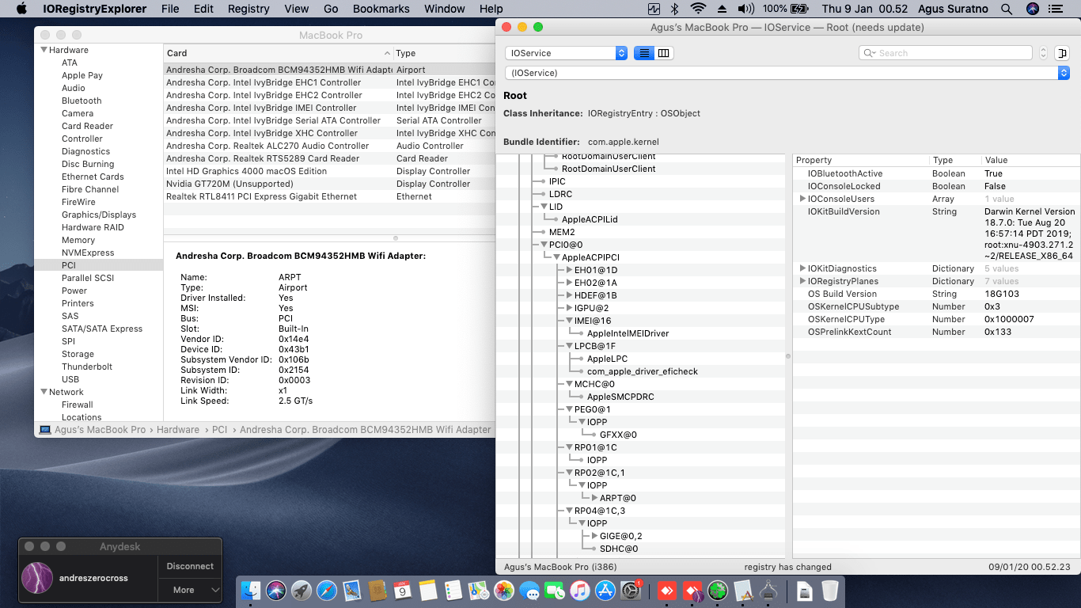The image size is (1081, 608).
Task: Open Messages bubble icon in Dock
Action: pyautogui.click(x=529, y=591)
